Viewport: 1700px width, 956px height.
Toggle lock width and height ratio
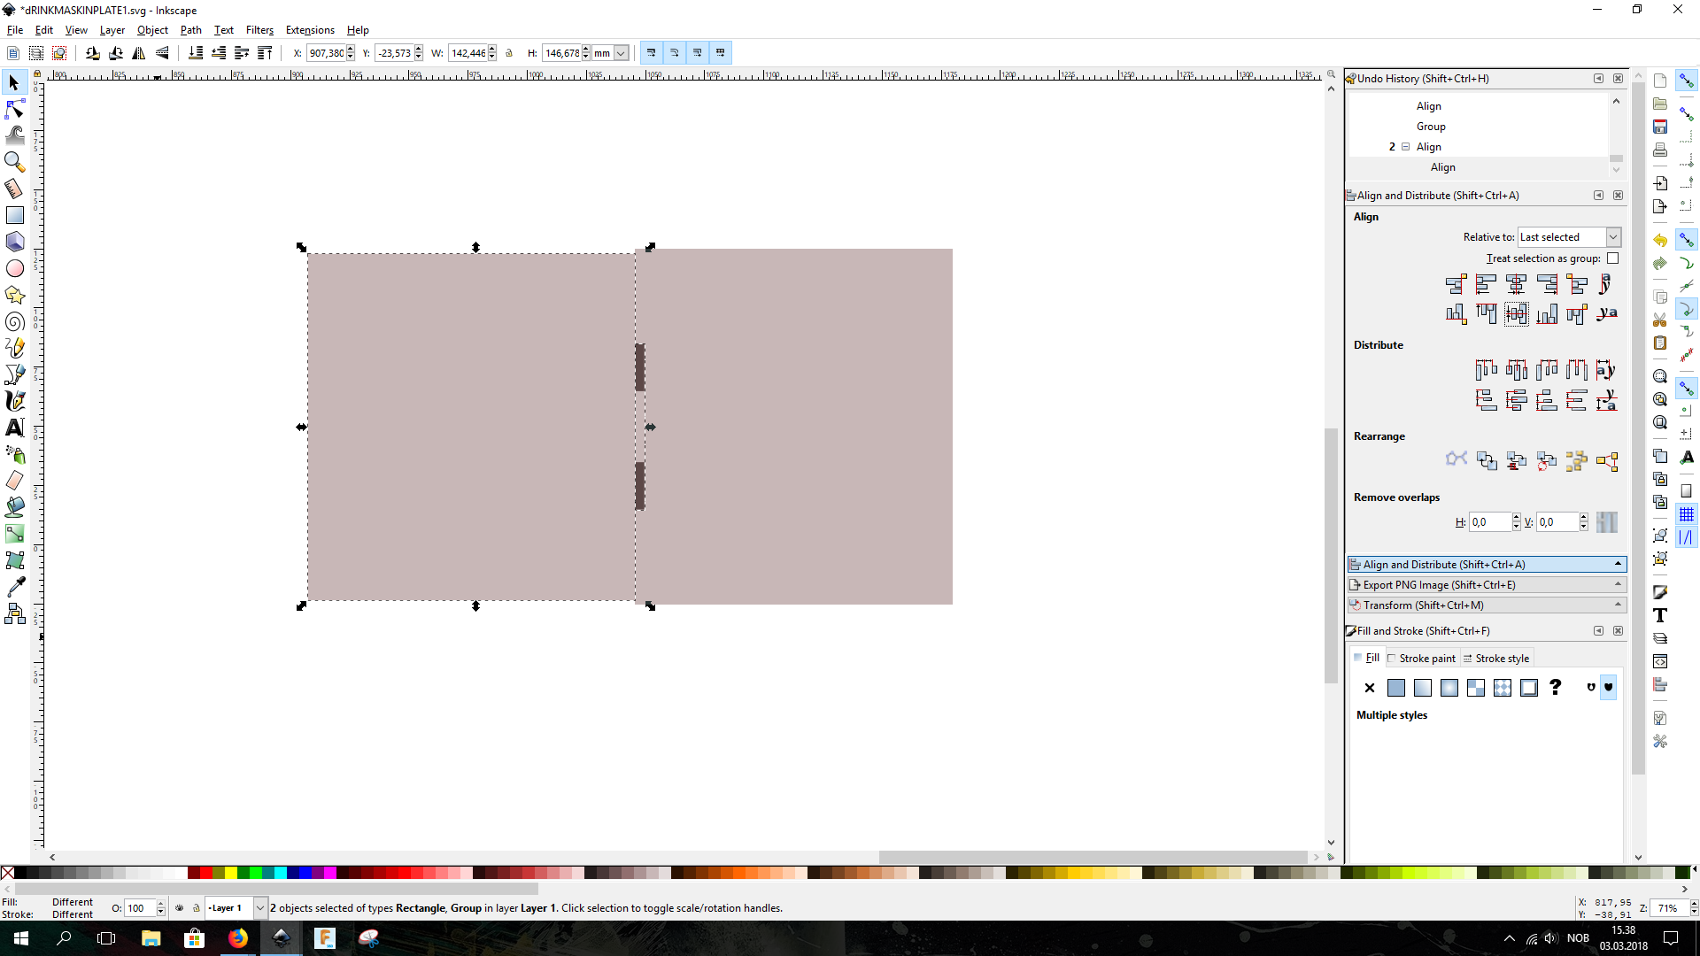point(509,53)
